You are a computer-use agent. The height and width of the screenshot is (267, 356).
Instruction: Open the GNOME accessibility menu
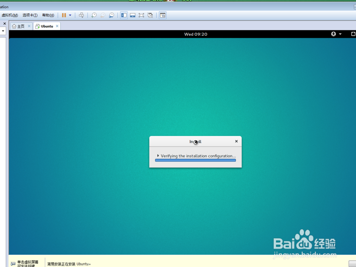click(x=333, y=34)
